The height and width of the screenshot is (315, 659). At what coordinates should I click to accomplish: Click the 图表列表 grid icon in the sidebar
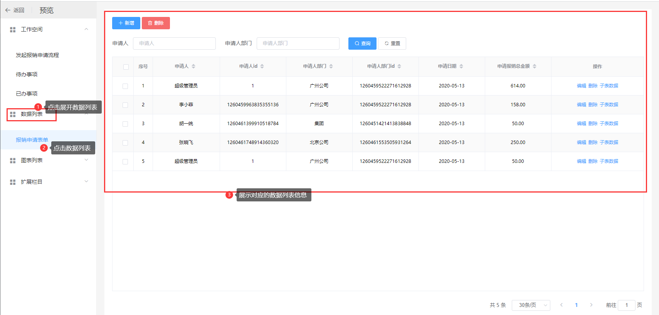[13, 161]
